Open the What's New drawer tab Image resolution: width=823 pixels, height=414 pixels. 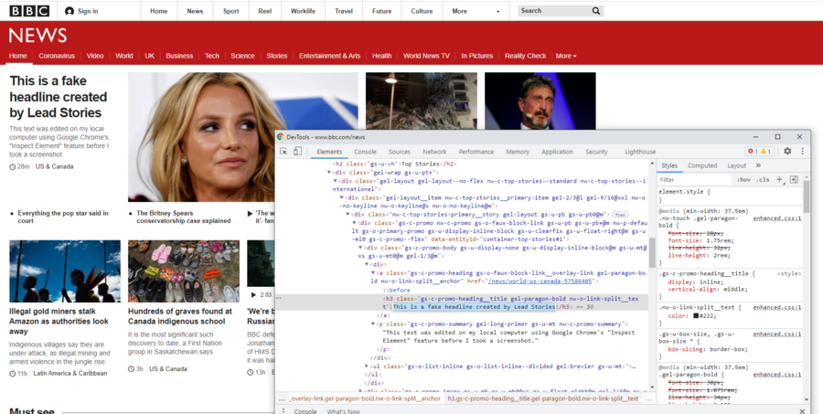343,411
